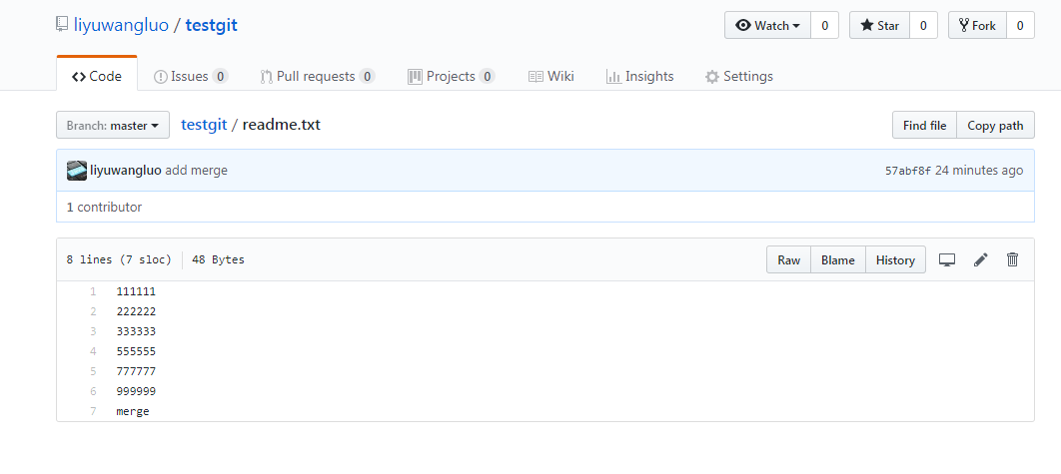View stargazers count next to Star
Image resolution: width=1061 pixels, height=474 pixels.
click(x=924, y=26)
